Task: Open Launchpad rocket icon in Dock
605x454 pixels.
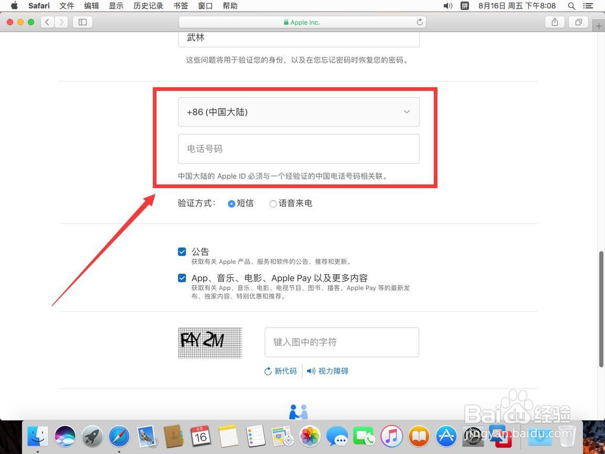Action: pyautogui.click(x=92, y=436)
